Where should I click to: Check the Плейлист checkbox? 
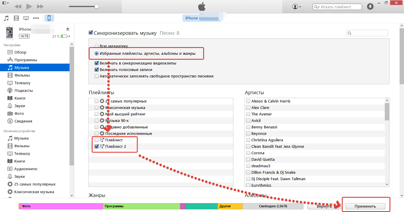click(x=96, y=140)
